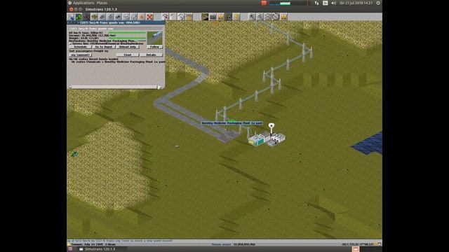
Task: Click the scroll right arrow in info window
Action: click(160, 87)
